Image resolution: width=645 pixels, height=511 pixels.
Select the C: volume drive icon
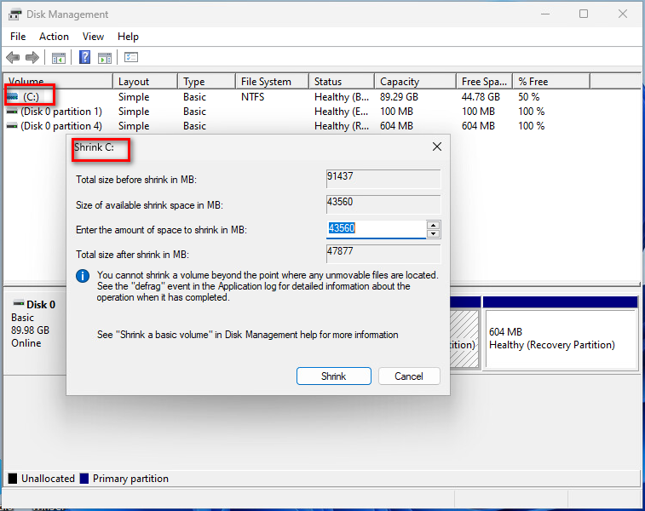click(13, 96)
